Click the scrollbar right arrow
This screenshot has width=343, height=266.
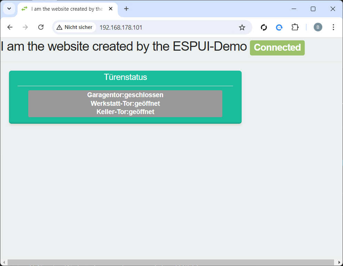(340, 262)
